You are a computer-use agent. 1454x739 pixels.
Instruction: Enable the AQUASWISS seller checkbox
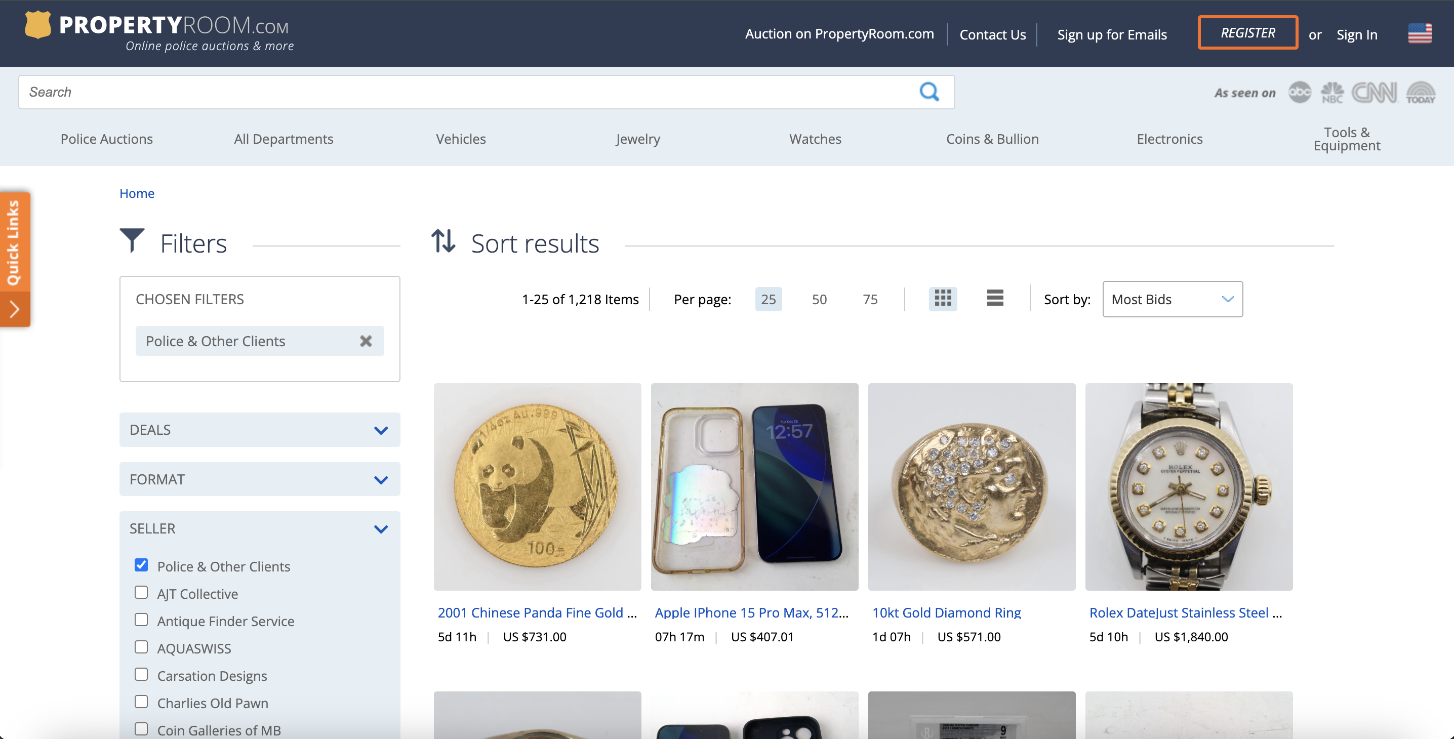141,647
